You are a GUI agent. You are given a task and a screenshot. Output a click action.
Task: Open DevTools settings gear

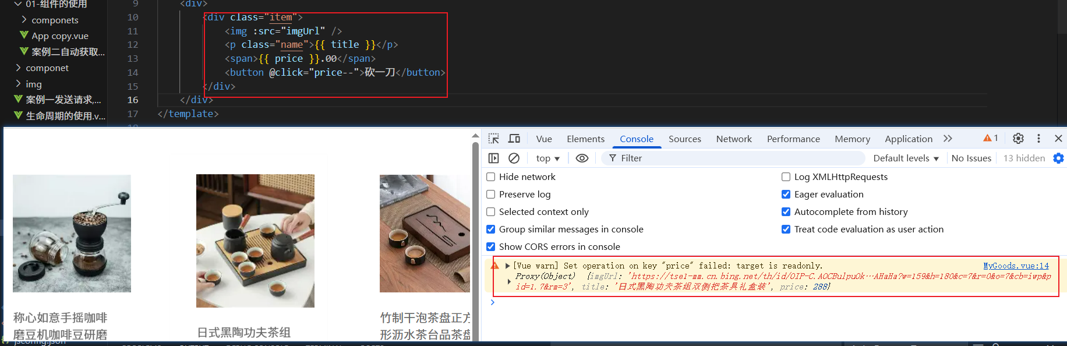(x=1018, y=139)
